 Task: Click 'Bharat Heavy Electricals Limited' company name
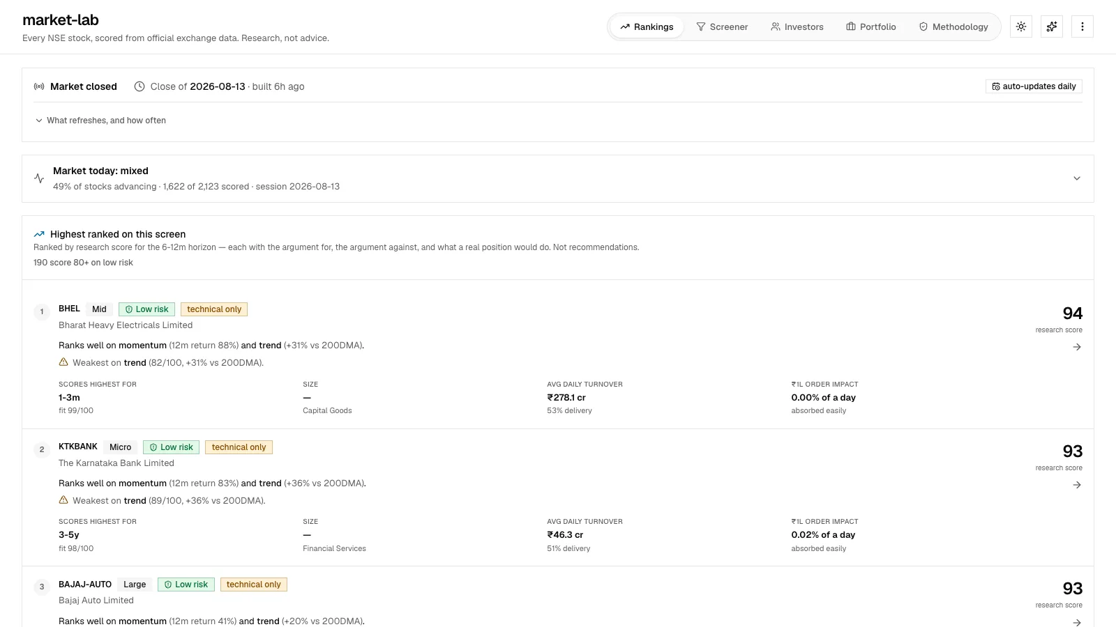(x=126, y=325)
